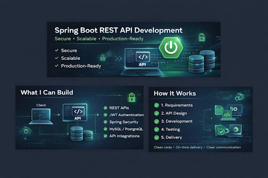268x178 pixels.
Task: Click the 'JWT Authentication' text
Action: pyautogui.click(x=127, y=115)
